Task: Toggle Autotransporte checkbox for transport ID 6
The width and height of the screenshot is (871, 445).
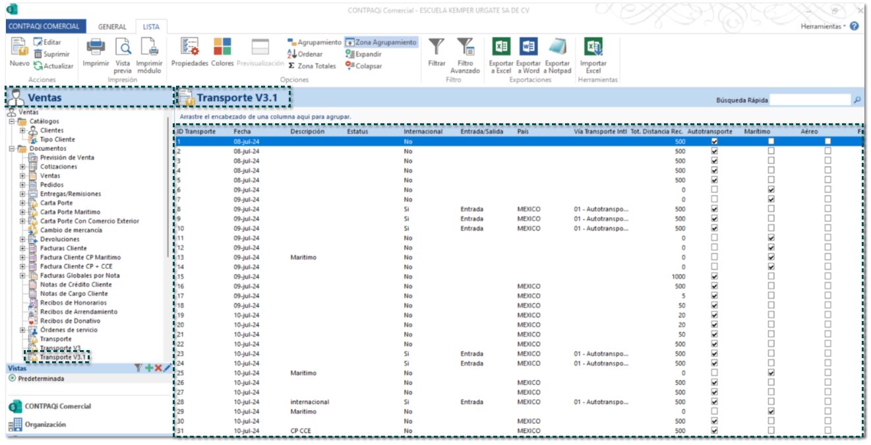Action: pos(714,190)
